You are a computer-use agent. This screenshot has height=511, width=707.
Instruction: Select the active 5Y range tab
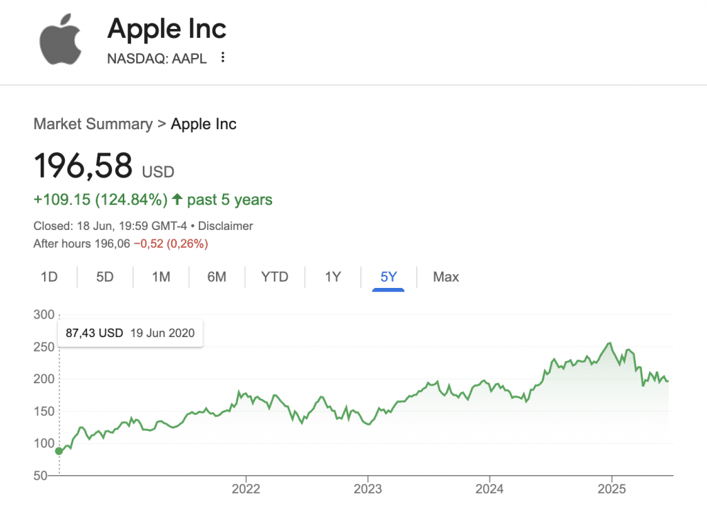389,277
